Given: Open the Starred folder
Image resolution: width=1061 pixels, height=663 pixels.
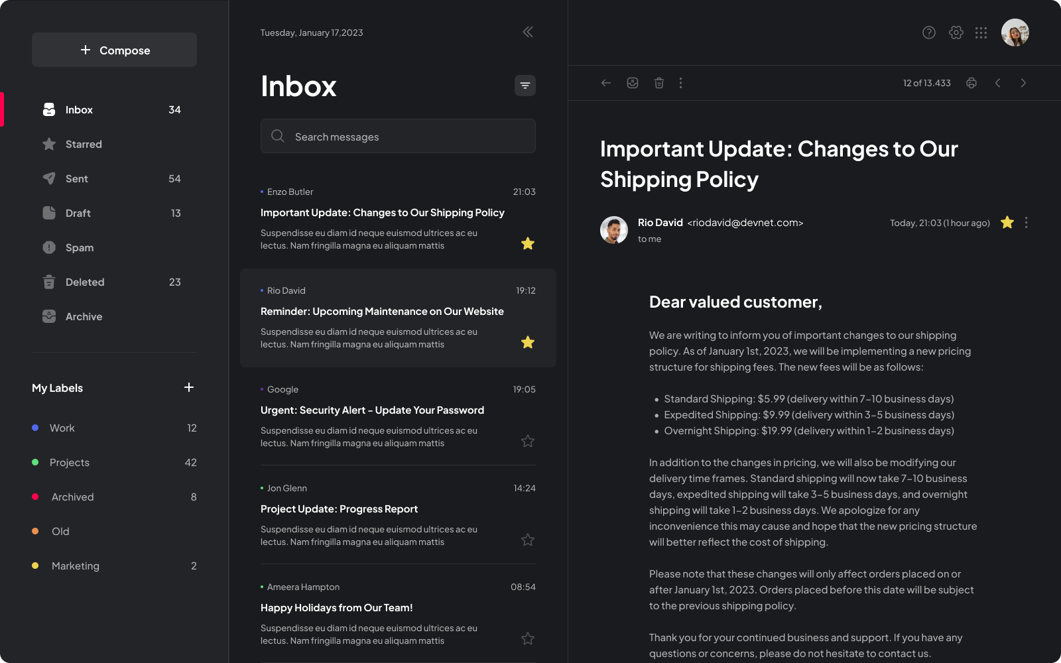Looking at the screenshot, I should tap(84, 144).
